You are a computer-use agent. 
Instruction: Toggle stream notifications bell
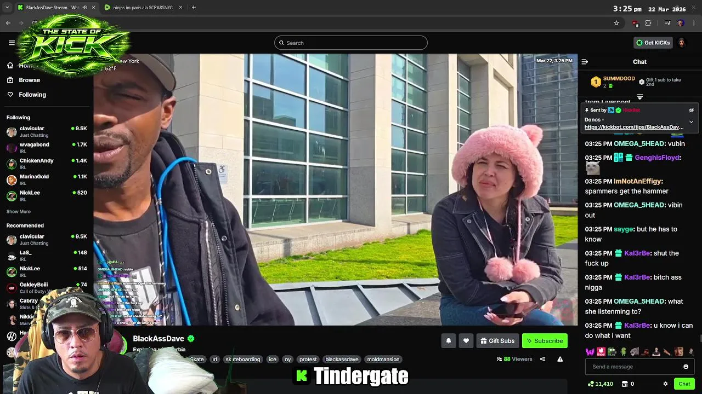(449, 341)
